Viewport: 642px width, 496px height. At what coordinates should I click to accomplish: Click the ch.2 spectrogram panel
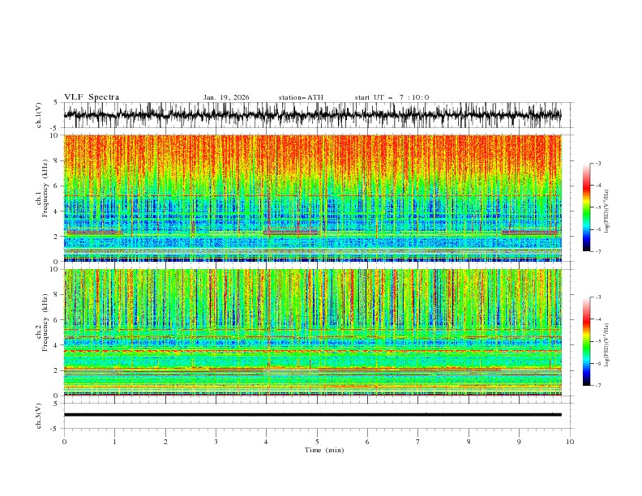pos(313,332)
